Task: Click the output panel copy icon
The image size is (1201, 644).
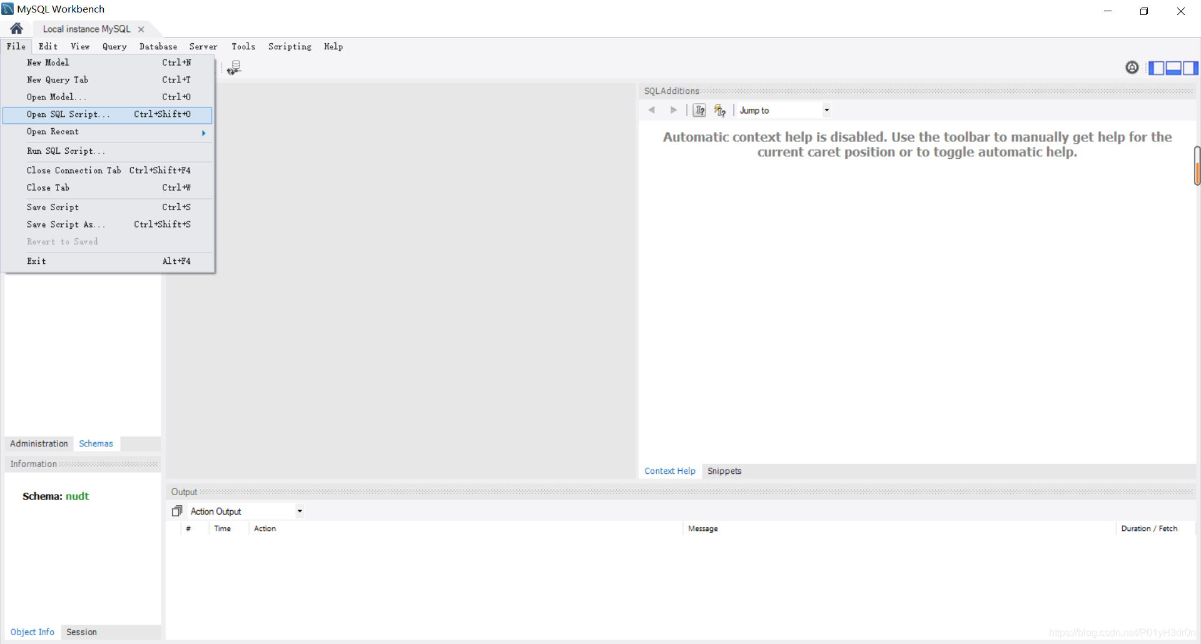Action: [x=177, y=511]
